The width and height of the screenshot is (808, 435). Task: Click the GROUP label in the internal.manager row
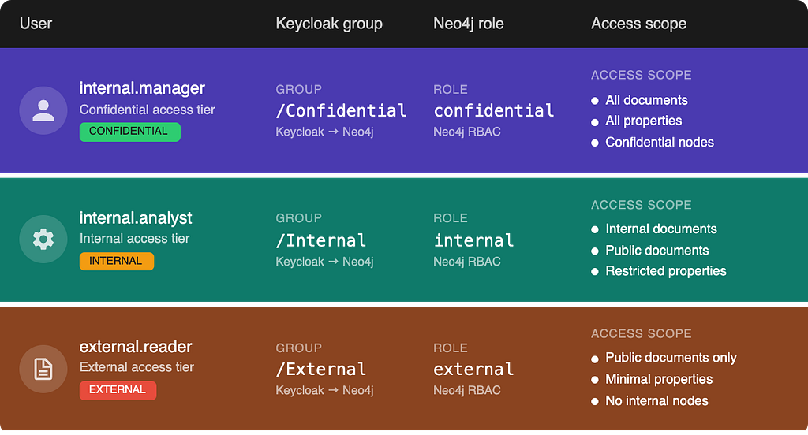298,89
